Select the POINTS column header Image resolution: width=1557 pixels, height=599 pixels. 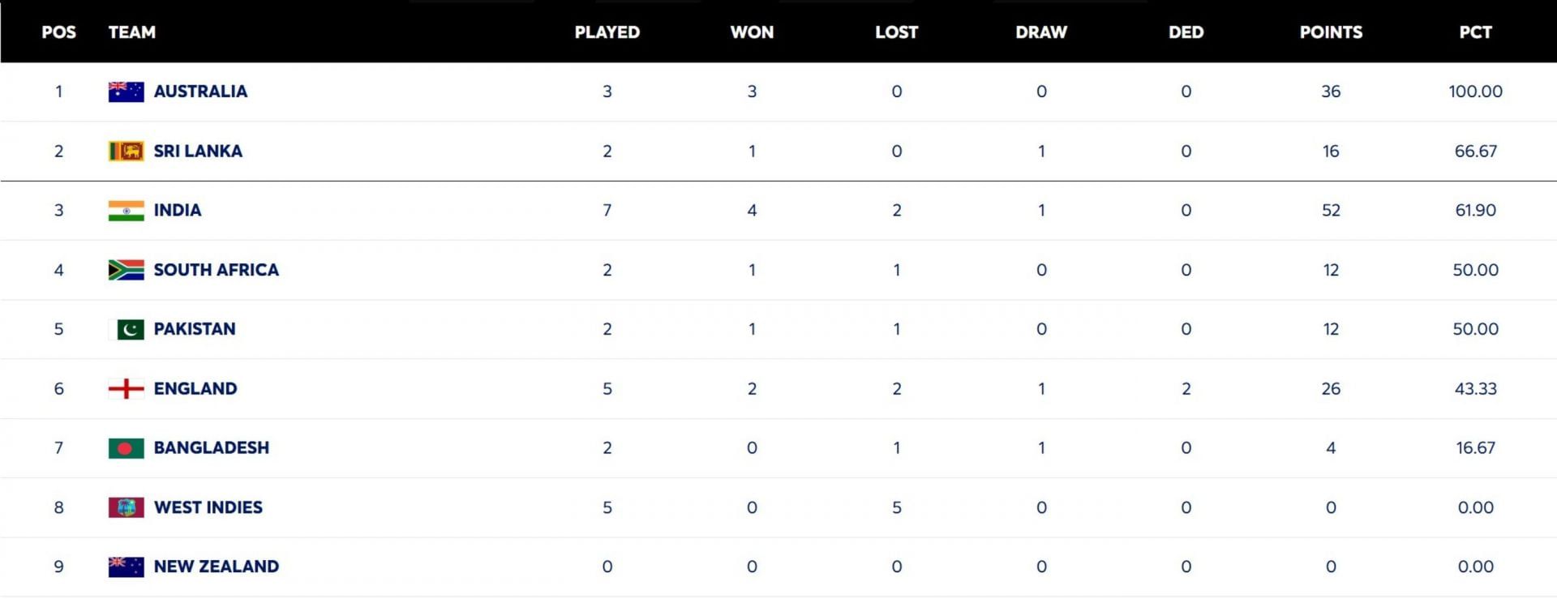(1331, 32)
